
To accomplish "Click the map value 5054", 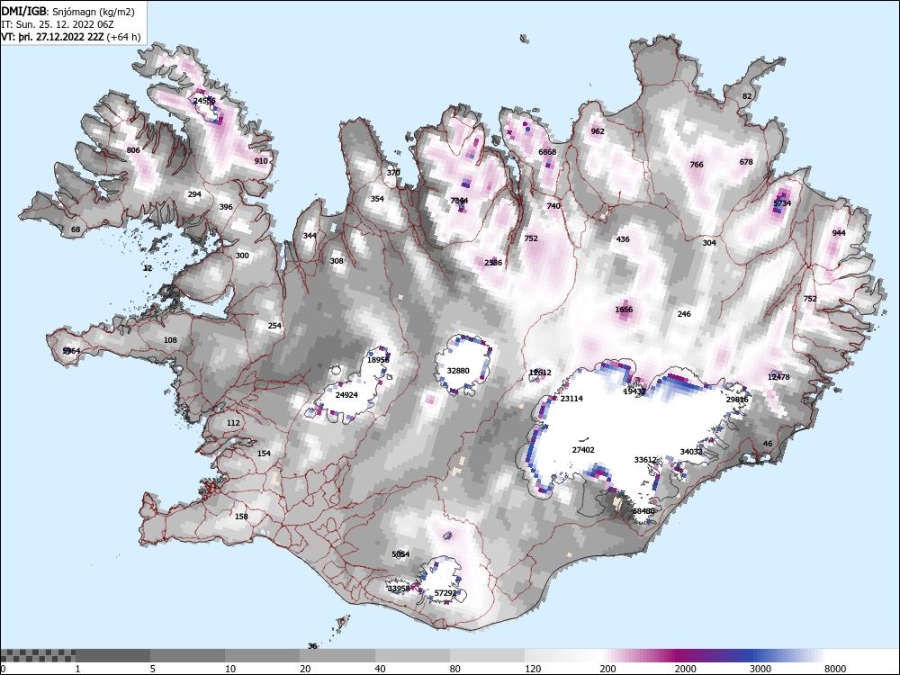I will coord(400,554).
